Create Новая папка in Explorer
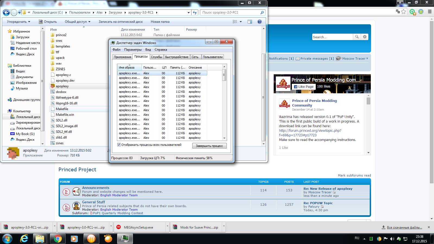The width and height of the screenshot is (434, 244). (160, 22)
